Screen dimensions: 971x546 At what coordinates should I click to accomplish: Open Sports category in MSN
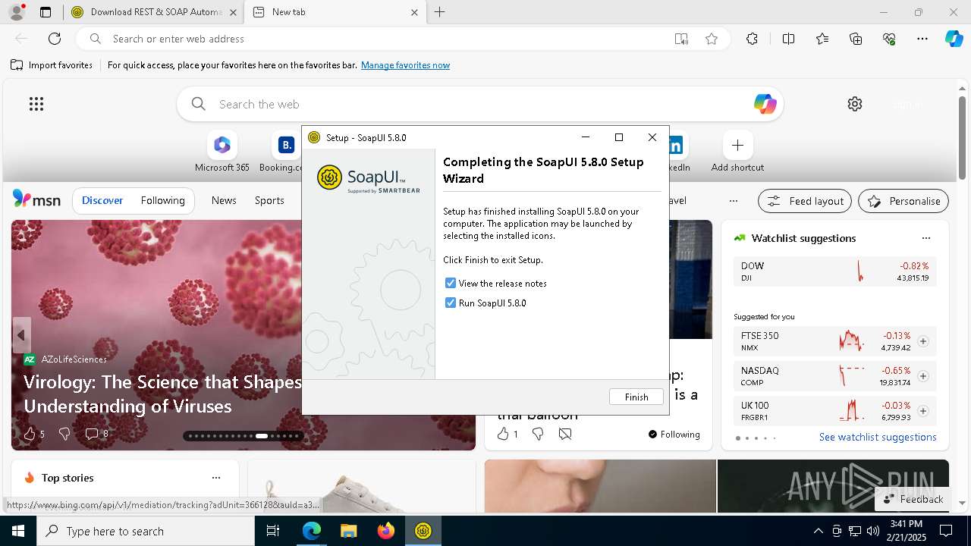[269, 200]
